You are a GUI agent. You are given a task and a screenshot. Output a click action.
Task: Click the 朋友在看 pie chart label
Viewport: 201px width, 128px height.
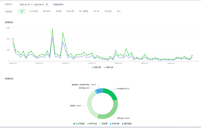[84, 88]
